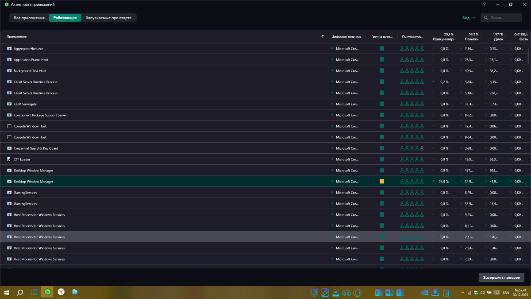Open the NVIDIA icon on the taskbar
Screen dimensions: 531x299
click(424, 292)
